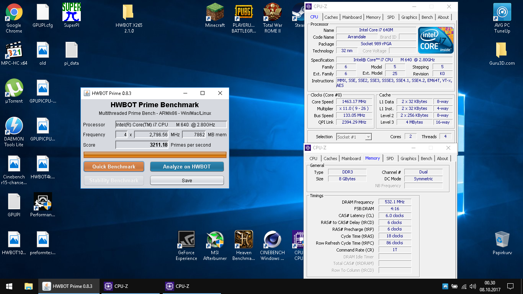
Task: Launch µTorrent desktop shortcut
Action: (x=14, y=91)
